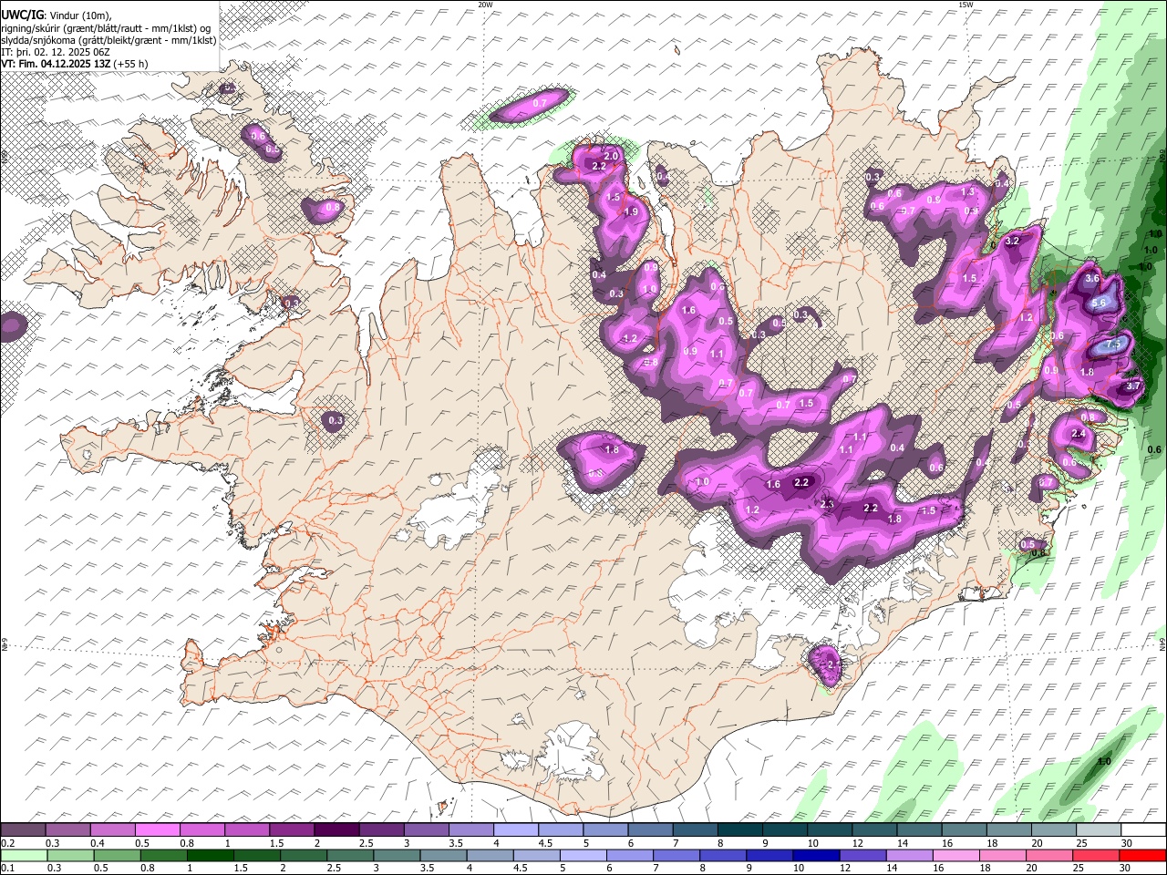Click the 15W longitude label

tap(966, 5)
